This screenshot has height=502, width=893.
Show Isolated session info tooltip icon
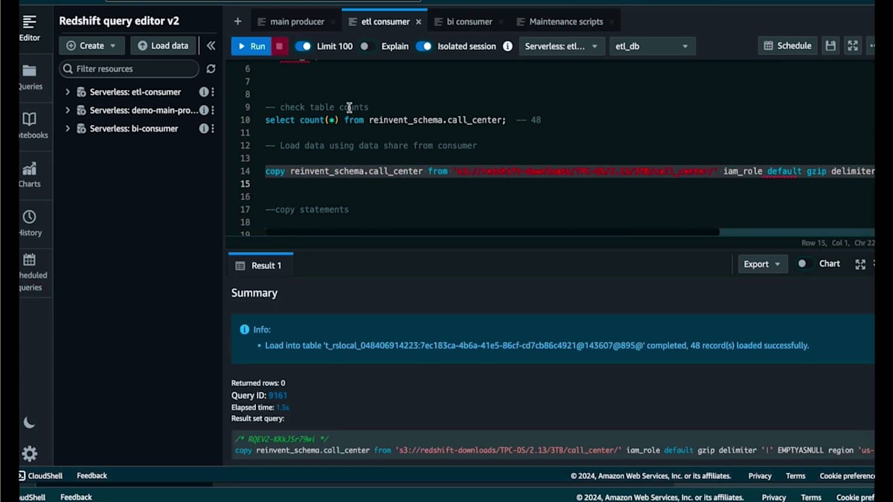coord(508,46)
